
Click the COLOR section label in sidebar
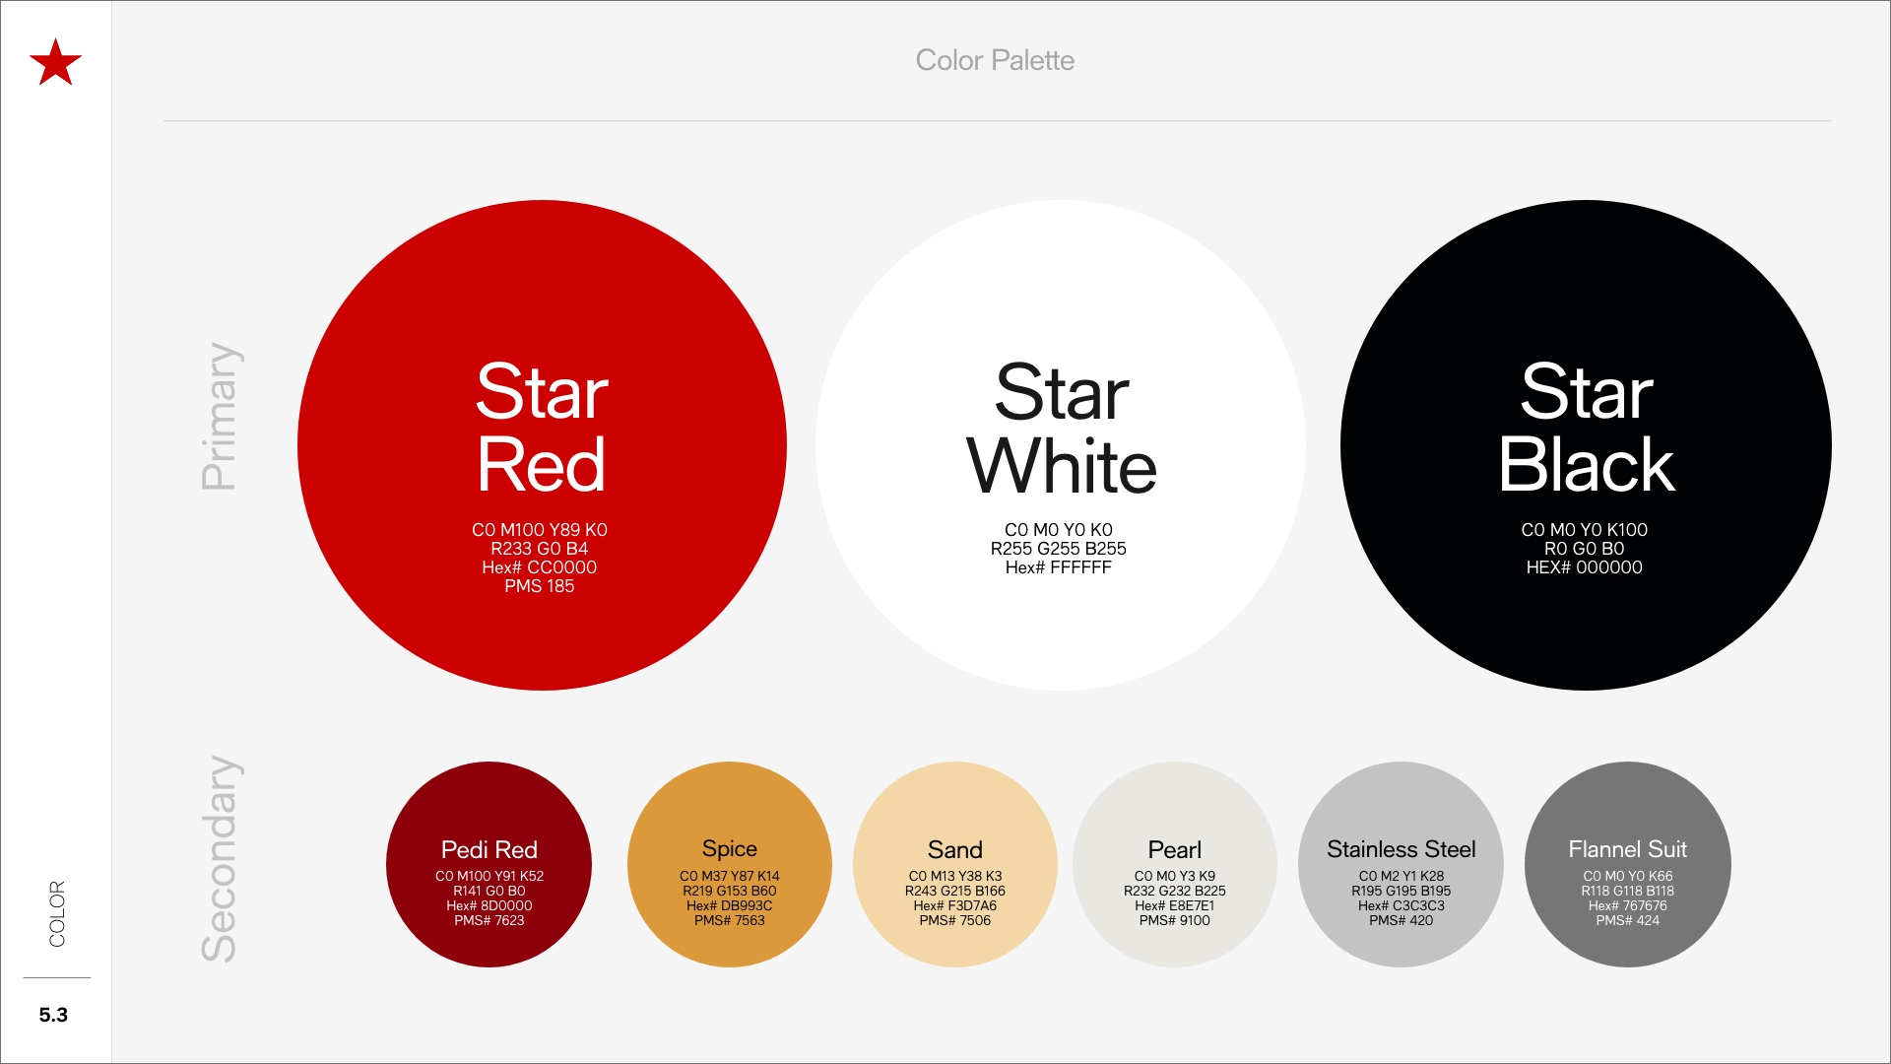[x=57, y=913]
